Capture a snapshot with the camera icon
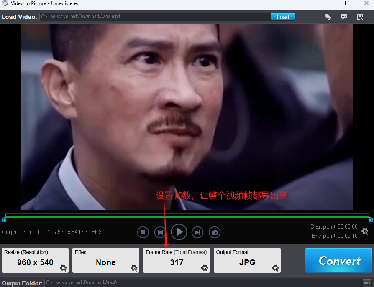Image resolution: width=374 pixels, height=287 pixels. pos(215,232)
